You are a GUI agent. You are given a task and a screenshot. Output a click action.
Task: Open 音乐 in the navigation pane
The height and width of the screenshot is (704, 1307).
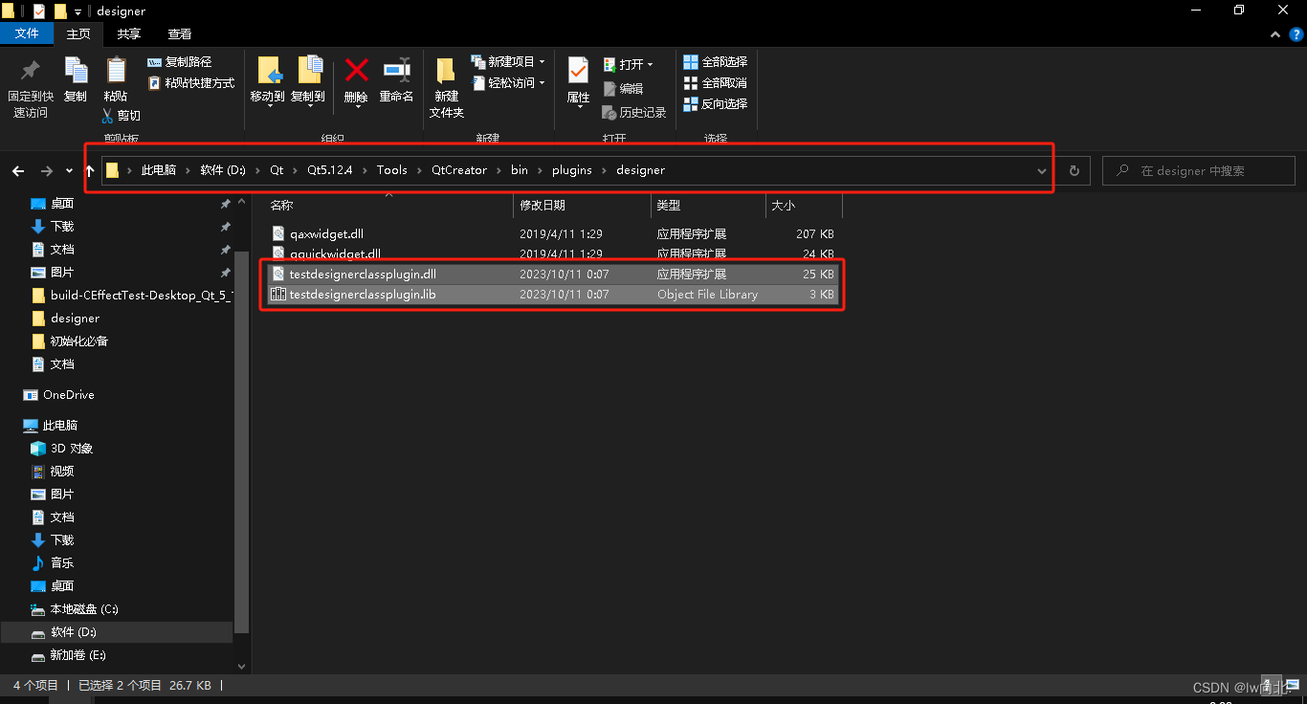(x=62, y=562)
